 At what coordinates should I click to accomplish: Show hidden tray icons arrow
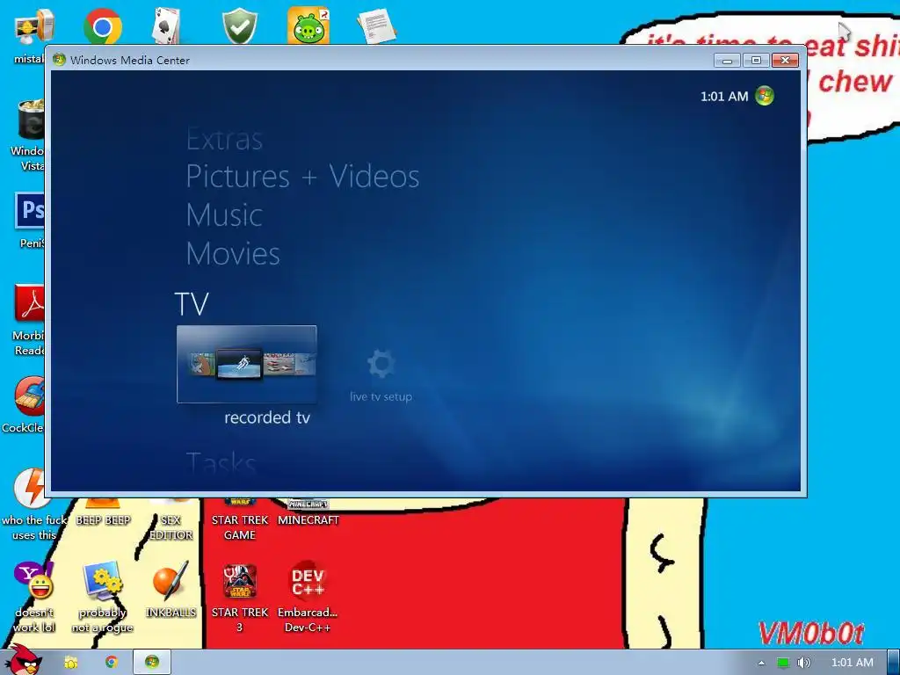pos(762,663)
